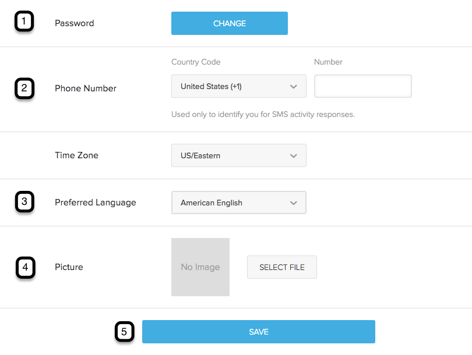Image resolution: width=472 pixels, height=355 pixels.
Task: Save settings with the SAVE button
Action: tap(258, 332)
